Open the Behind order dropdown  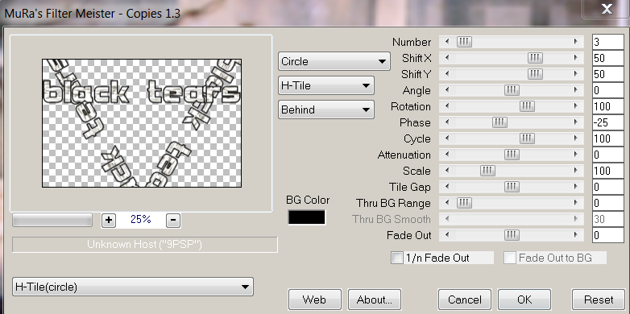[x=325, y=109]
